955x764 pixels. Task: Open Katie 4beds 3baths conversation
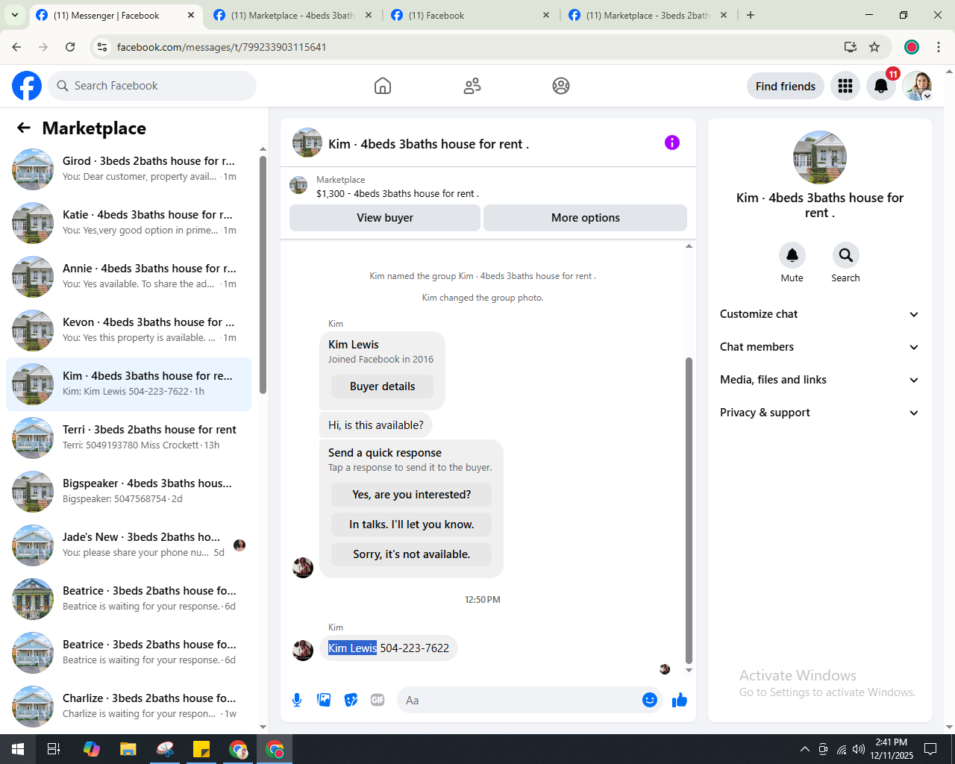coord(128,222)
